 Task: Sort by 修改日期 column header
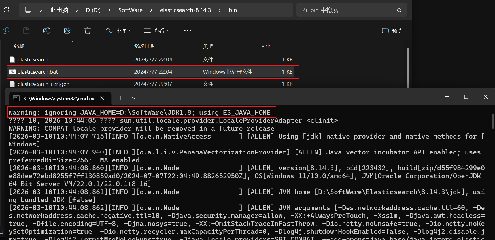pos(144,46)
